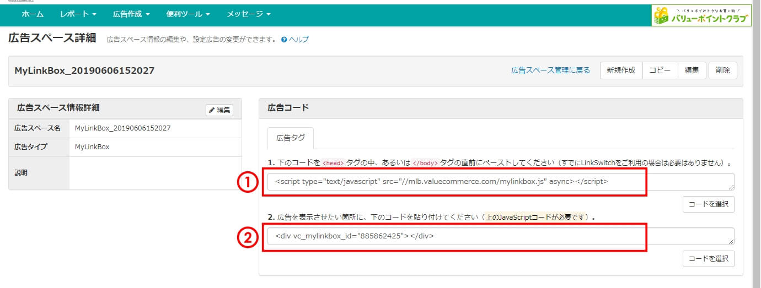Click the 削除 button
Screen dimensions: 761x288
pyautogui.click(x=722, y=70)
